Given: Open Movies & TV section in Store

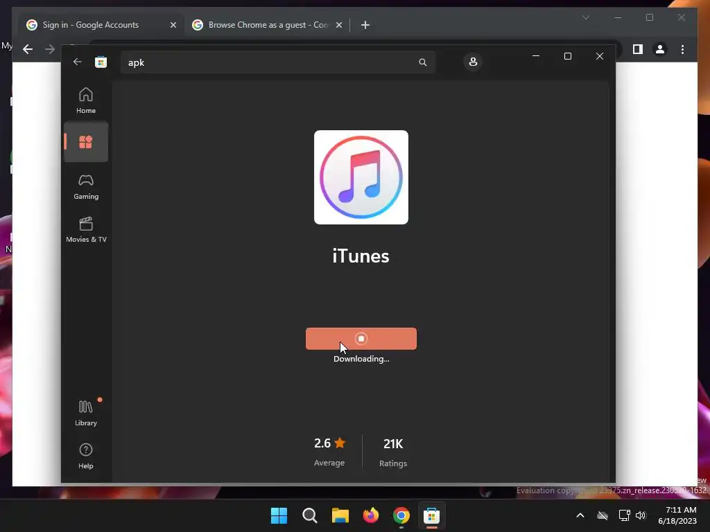Looking at the screenshot, I should (85, 229).
